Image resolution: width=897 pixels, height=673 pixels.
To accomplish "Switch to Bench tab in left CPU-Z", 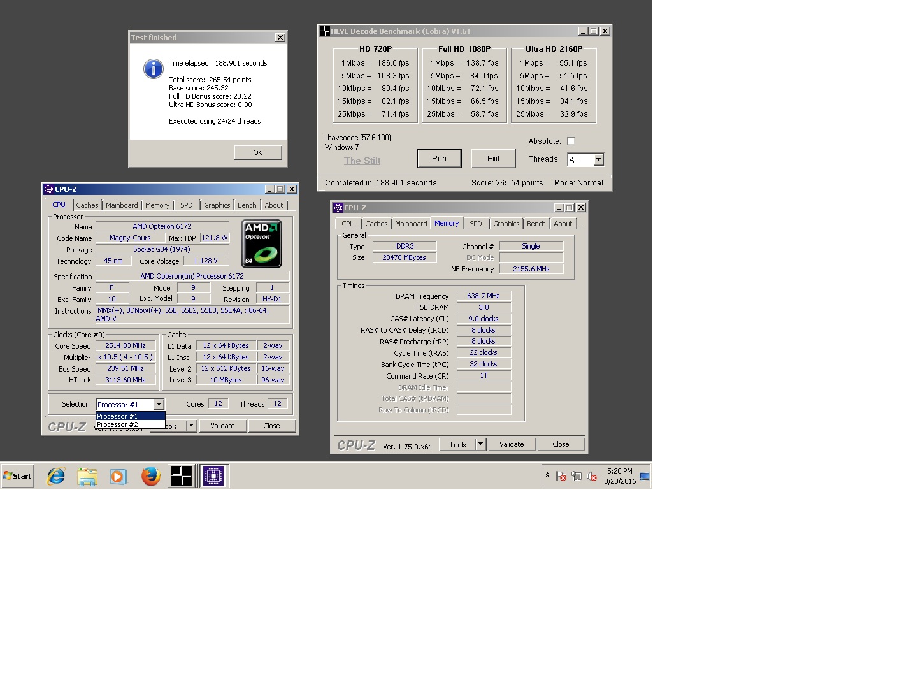I will 247,205.
